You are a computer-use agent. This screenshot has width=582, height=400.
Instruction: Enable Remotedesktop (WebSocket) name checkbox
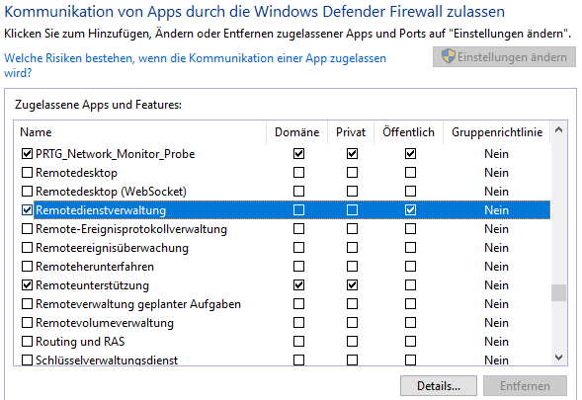(27, 191)
